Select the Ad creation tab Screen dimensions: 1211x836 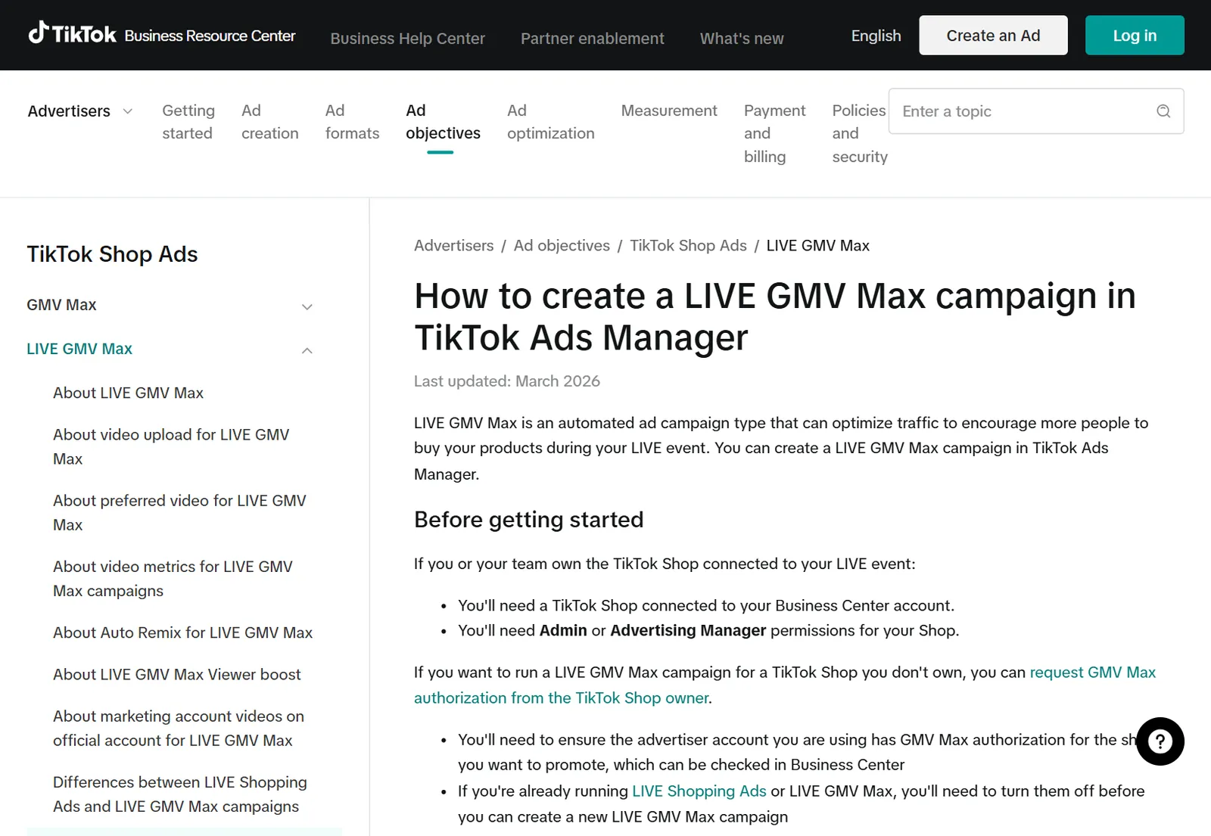[270, 122]
